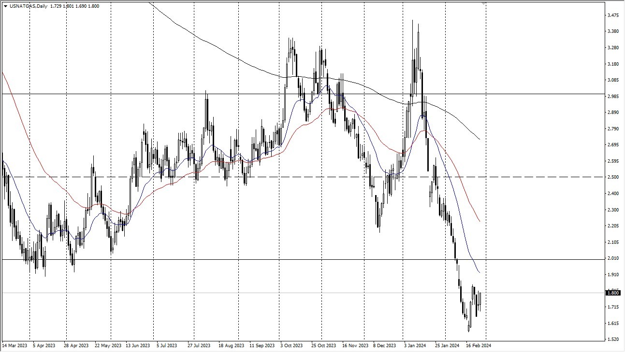Click the highlighted 1.800 current price label
Screen dimensions: 625x352
[612, 293]
